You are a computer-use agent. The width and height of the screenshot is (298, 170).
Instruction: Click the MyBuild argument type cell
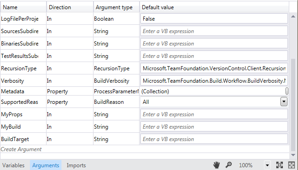tap(116, 127)
